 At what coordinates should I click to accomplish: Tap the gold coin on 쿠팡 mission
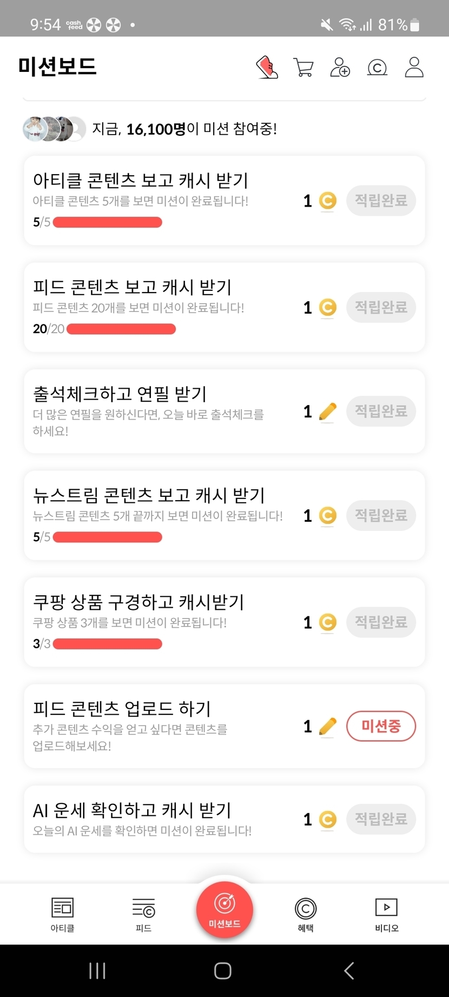327,622
